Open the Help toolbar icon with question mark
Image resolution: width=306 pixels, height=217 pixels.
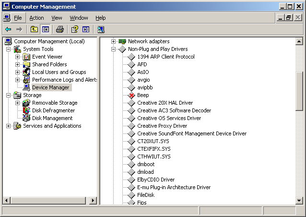pyautogui.click(x=74, y=29)
